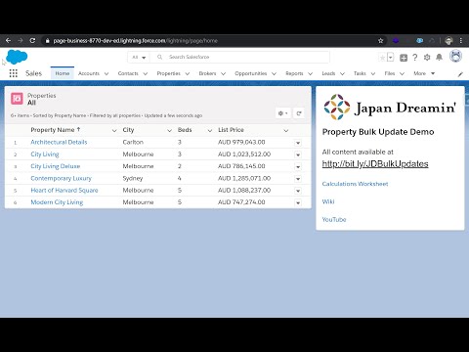Open the Files tab

point(390,73)
